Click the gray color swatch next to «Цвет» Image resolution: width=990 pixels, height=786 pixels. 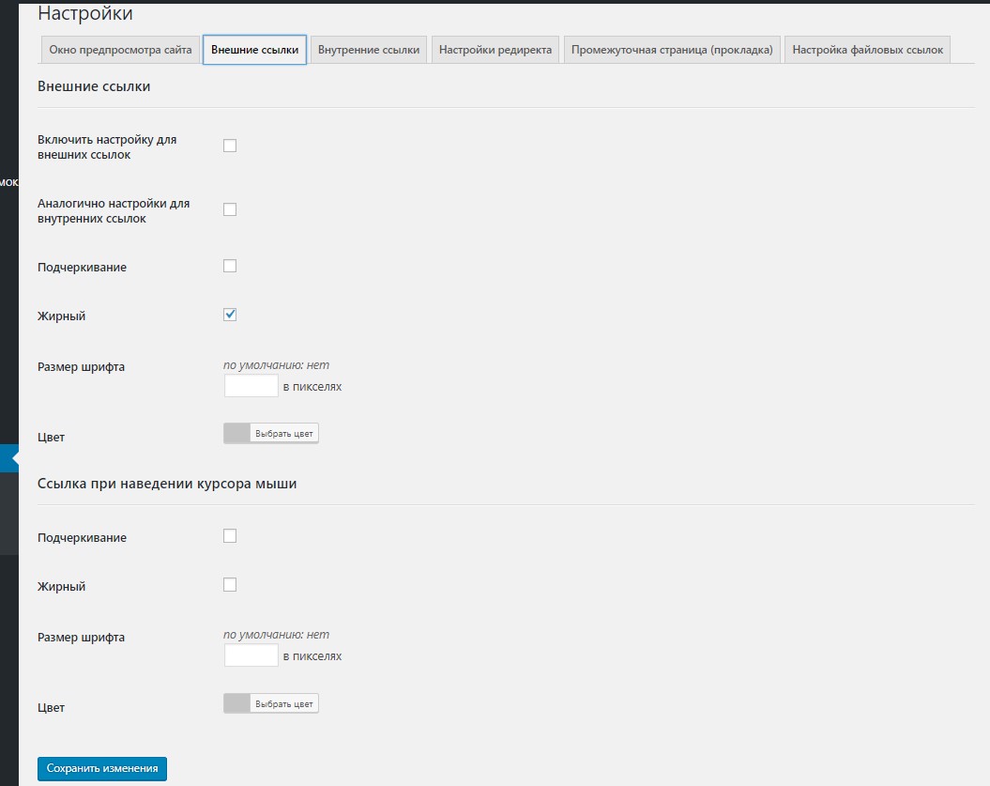tap(237, 432)
